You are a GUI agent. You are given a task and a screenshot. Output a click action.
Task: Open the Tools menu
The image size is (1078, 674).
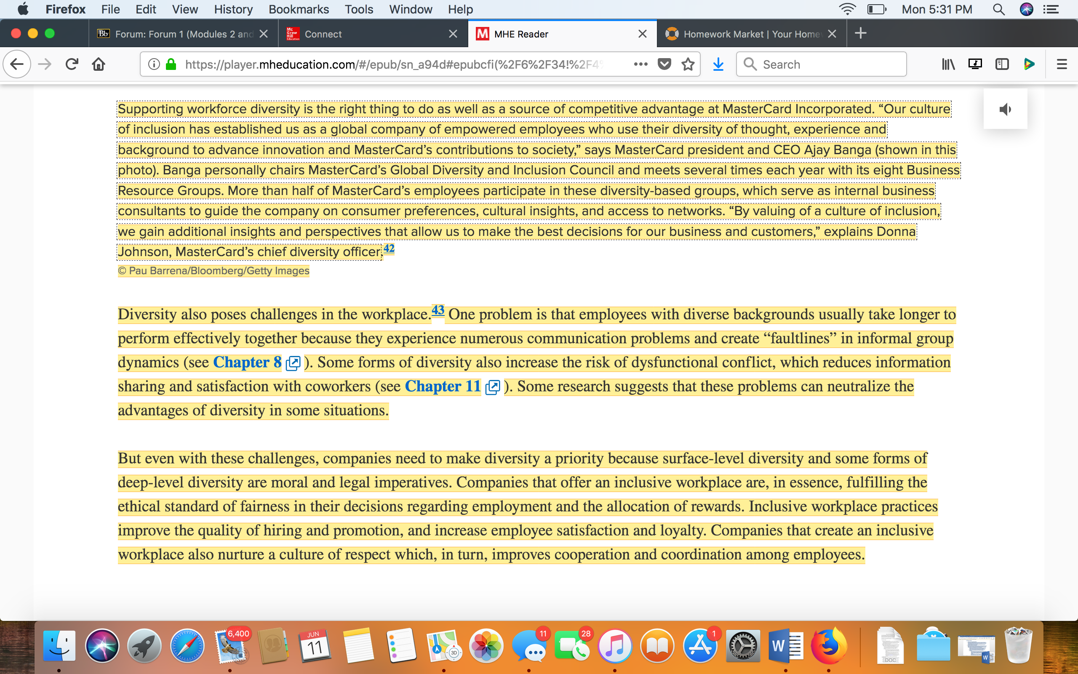click(x=359, y=9)
